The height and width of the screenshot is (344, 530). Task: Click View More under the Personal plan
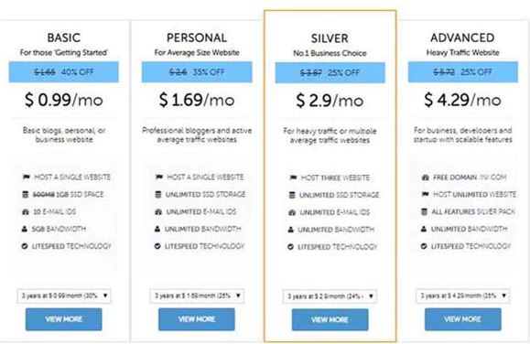[x=197, y=319]
